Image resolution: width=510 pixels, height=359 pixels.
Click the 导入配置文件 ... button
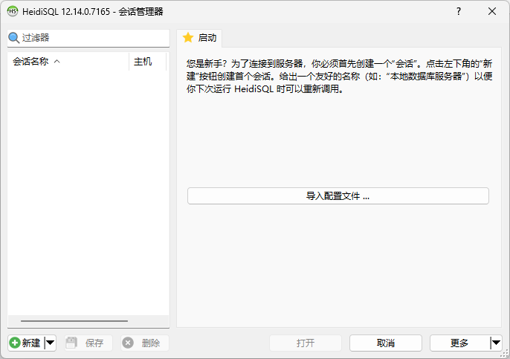[x=338, y=196]
